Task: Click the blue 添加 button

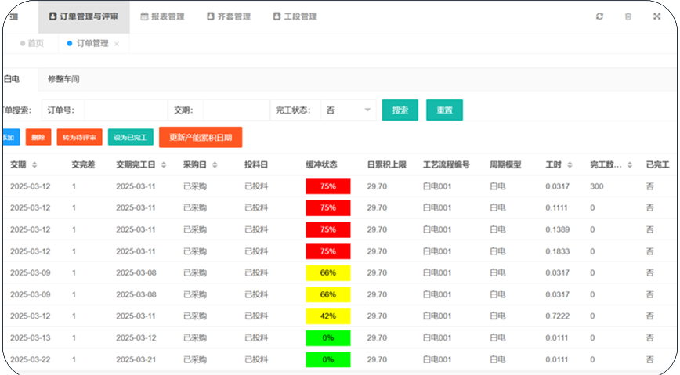Action: 10,138
